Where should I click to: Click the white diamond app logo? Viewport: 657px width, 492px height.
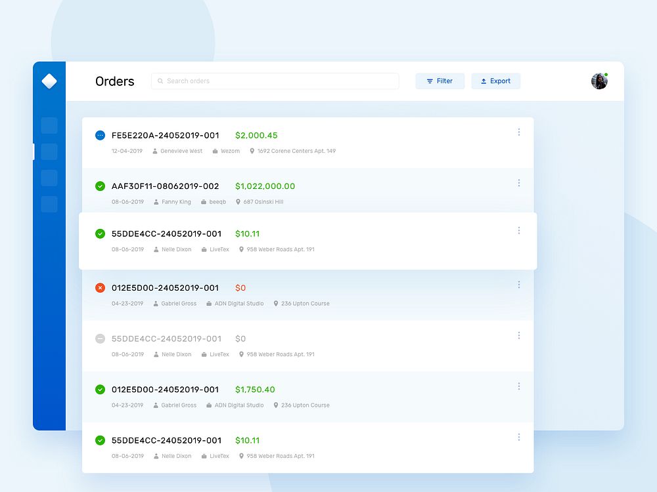point(49,81)
